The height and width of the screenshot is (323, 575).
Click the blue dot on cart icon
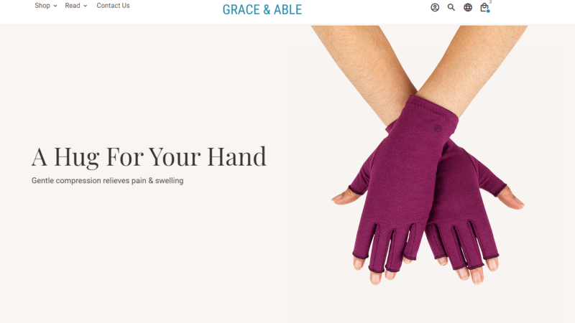(x=489, y=11)
